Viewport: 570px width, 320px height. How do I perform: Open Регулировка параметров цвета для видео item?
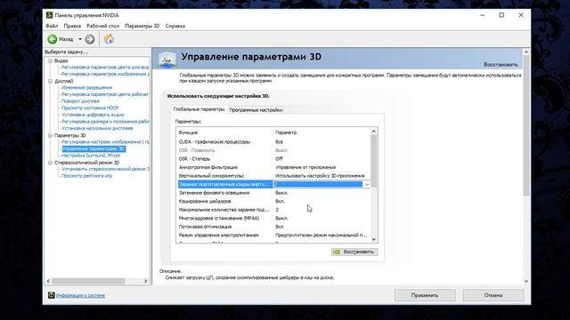click(x=105, y=68)
